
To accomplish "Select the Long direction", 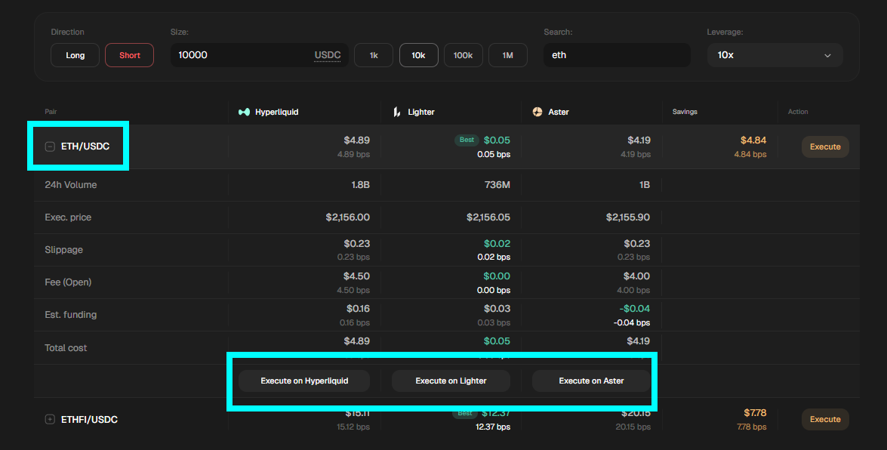I will (75, 55).
